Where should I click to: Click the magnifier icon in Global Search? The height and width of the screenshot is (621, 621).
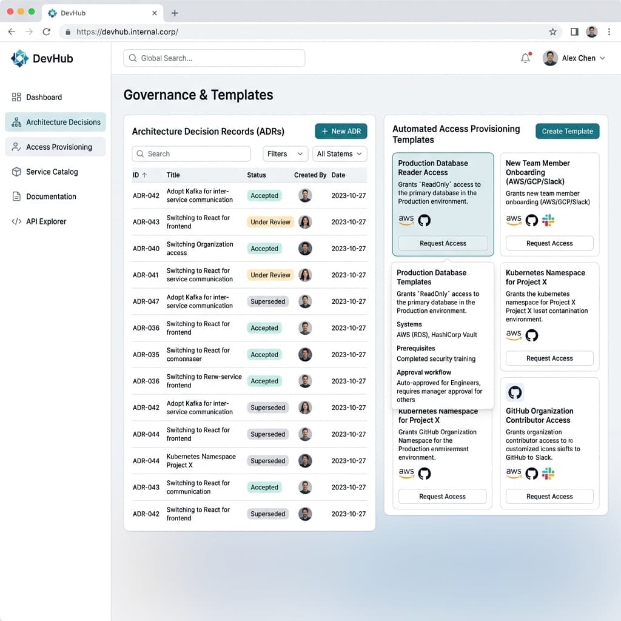133,58
